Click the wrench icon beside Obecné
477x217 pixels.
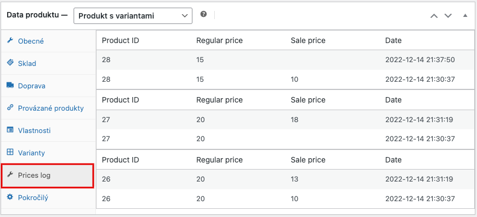(x=10, y=41)
